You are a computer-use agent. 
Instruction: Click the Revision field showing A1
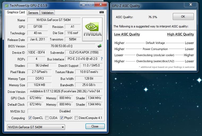72,27
